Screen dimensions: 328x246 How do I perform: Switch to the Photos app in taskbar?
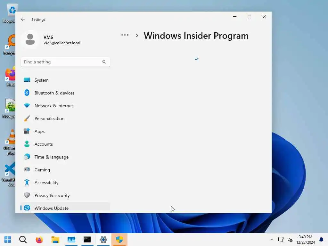point(71,240)
